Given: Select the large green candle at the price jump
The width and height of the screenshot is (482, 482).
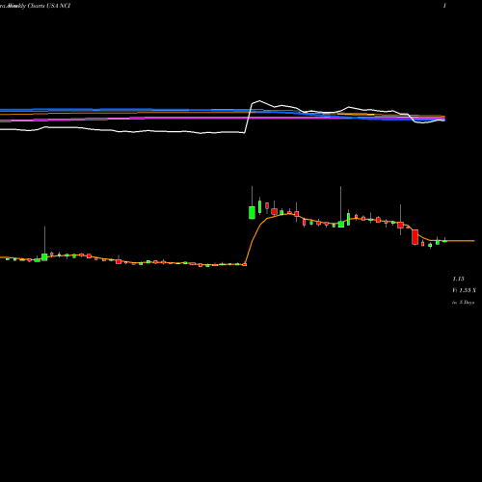Looking at the screenshot, I should click(x=252, y=213).
